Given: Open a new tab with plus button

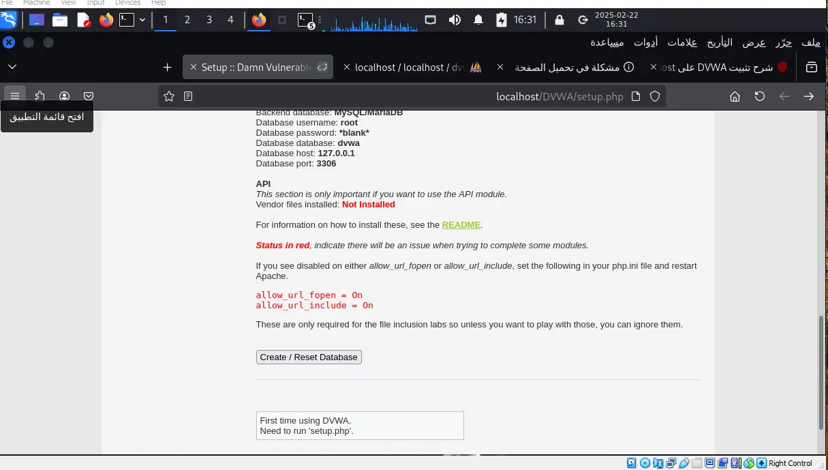Looking at the screenshot, I should pyautogui.click(x=168, y=67).
